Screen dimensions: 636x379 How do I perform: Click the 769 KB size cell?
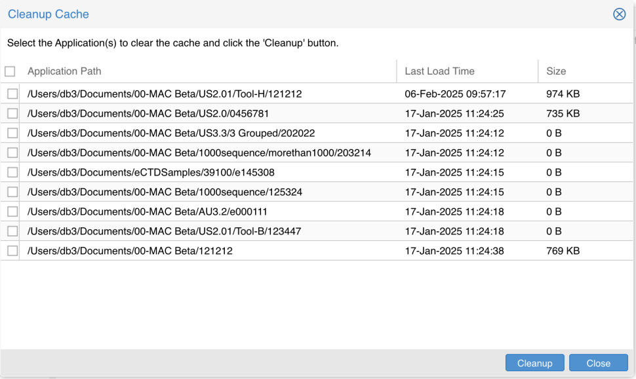[563, 251]
